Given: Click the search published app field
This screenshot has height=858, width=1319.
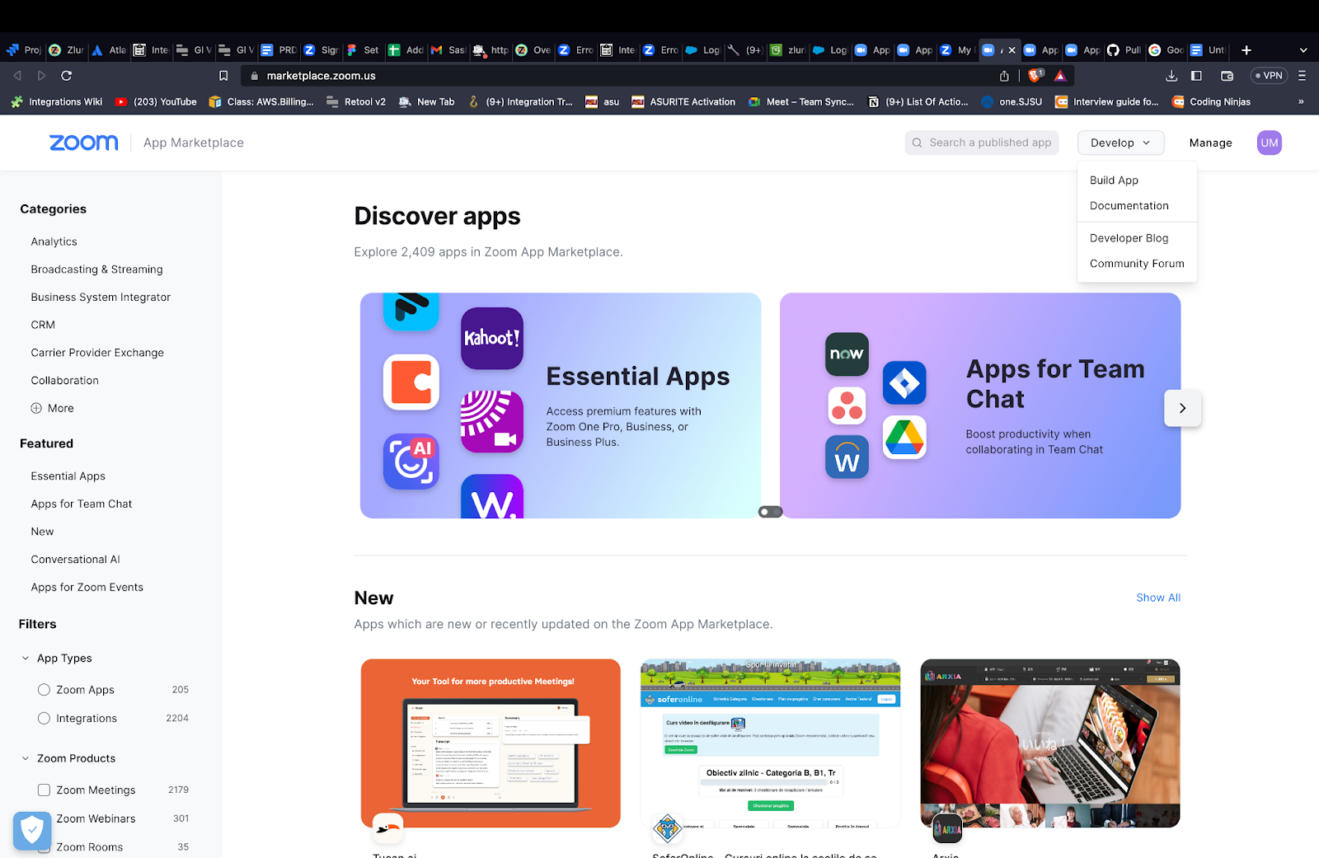Looking at the screenshot, I should pyautogui.click(x=980, y=143).
